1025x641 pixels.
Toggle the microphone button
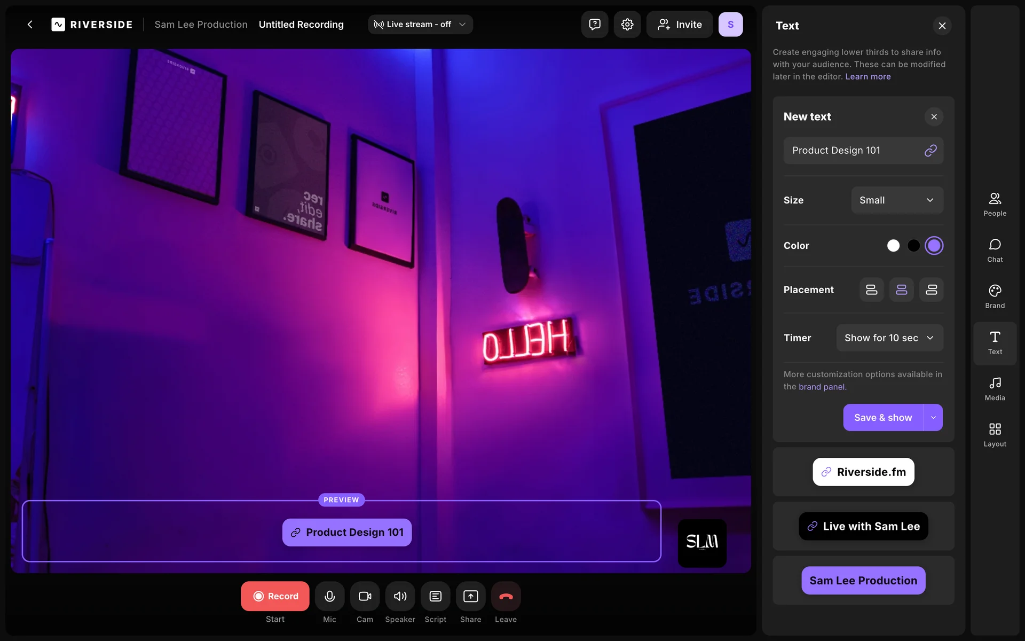pyautogui.click(x=329, y=596)
